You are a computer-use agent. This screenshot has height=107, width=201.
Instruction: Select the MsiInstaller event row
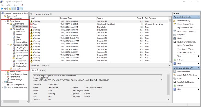[x=99, y=27]
